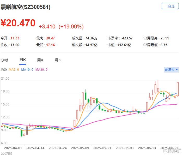This screenshot has width=183, height=155.
Task: Click 市盈率 value -423.57
Action: (x=127, y=38)
